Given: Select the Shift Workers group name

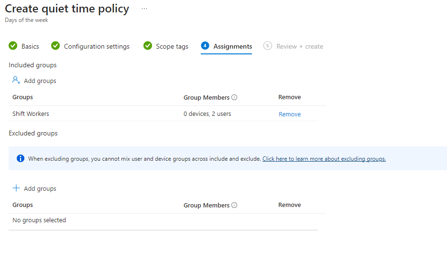Looking at the screenshot, I should 31,114.
